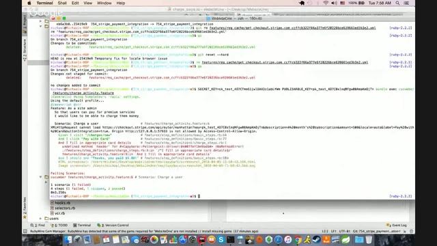Open the Edit menu

[x=75, y=3]
